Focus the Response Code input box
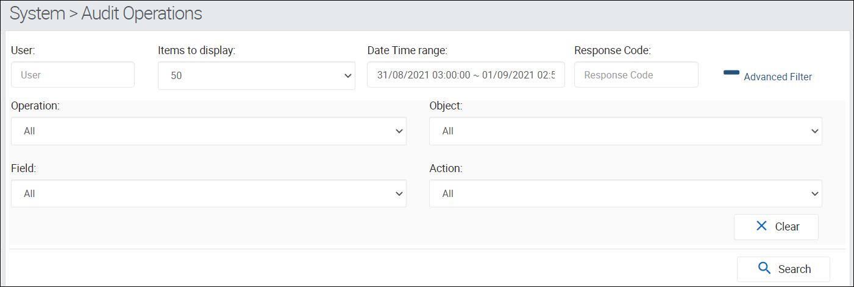The height and width of the screenshot is (287, 854). [636, 75]
